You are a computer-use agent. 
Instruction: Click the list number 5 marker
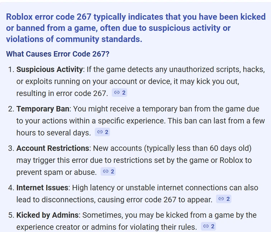point(10,215)
